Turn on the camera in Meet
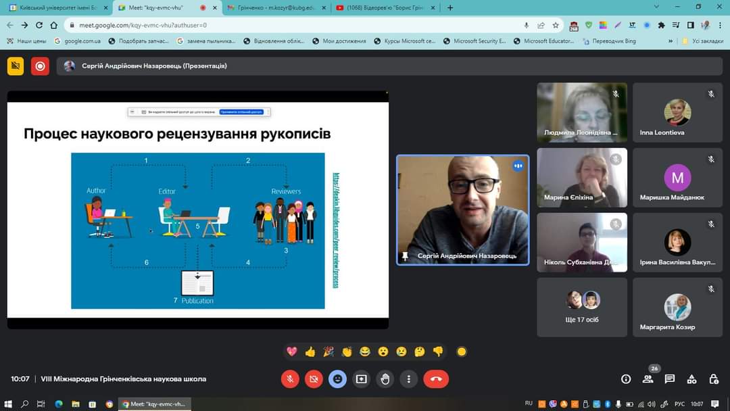 pyautogui.click(x=314, y=379)
